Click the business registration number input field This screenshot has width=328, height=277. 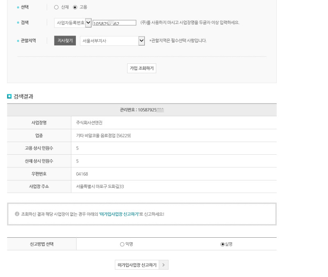coord(114,23)
